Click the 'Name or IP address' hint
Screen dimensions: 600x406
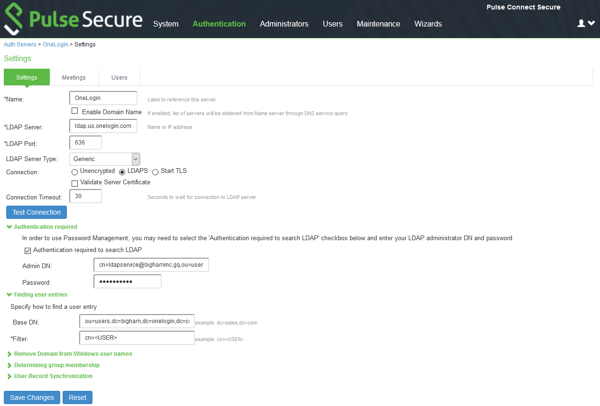click(170, 127)
